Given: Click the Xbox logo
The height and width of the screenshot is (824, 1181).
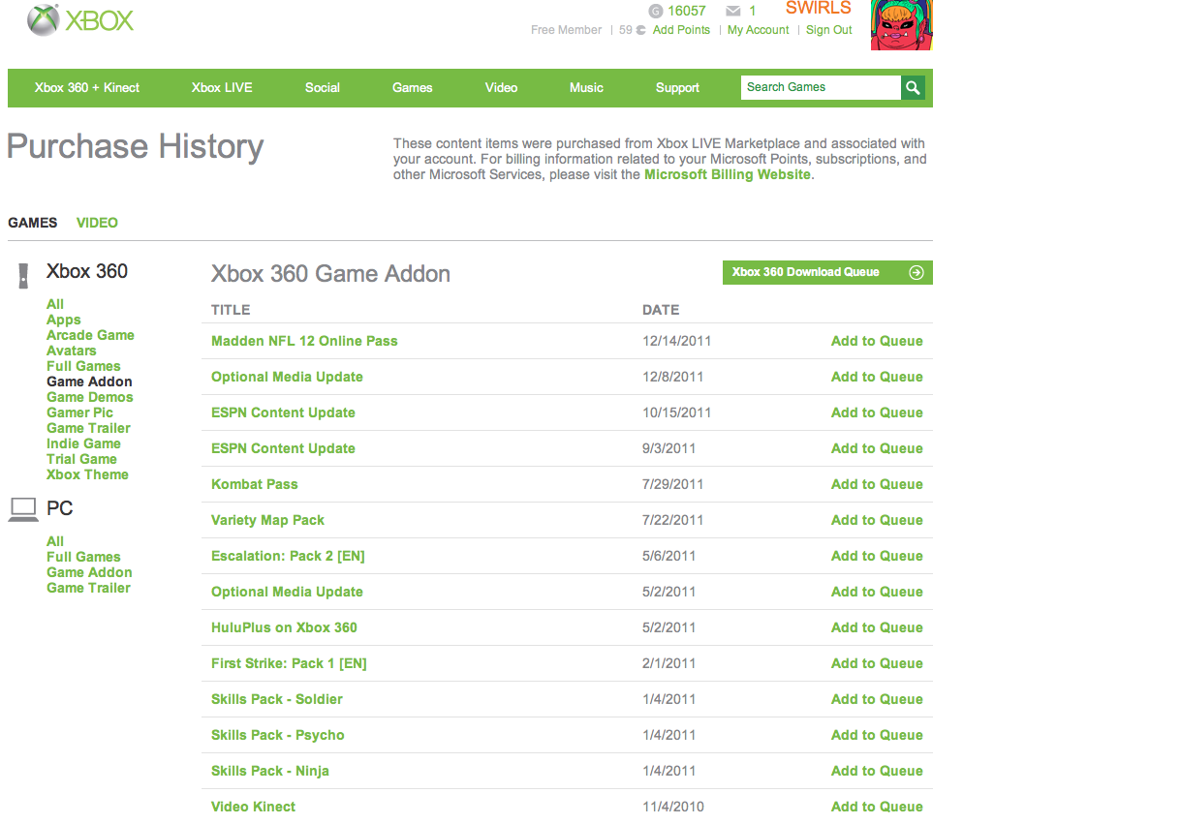Looking at the screenshot, I should point(80,20).
